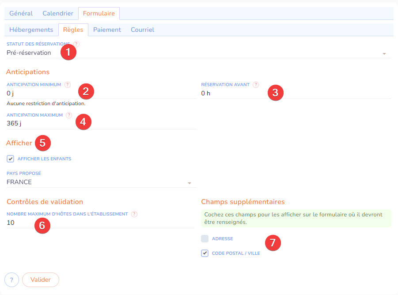Enable the Adresse checkbox

205,239
